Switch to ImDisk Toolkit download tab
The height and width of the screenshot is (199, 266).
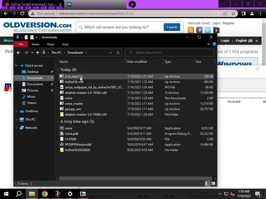[33, 4]
